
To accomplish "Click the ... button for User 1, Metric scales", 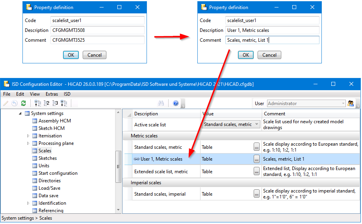I will coord(256,159).
